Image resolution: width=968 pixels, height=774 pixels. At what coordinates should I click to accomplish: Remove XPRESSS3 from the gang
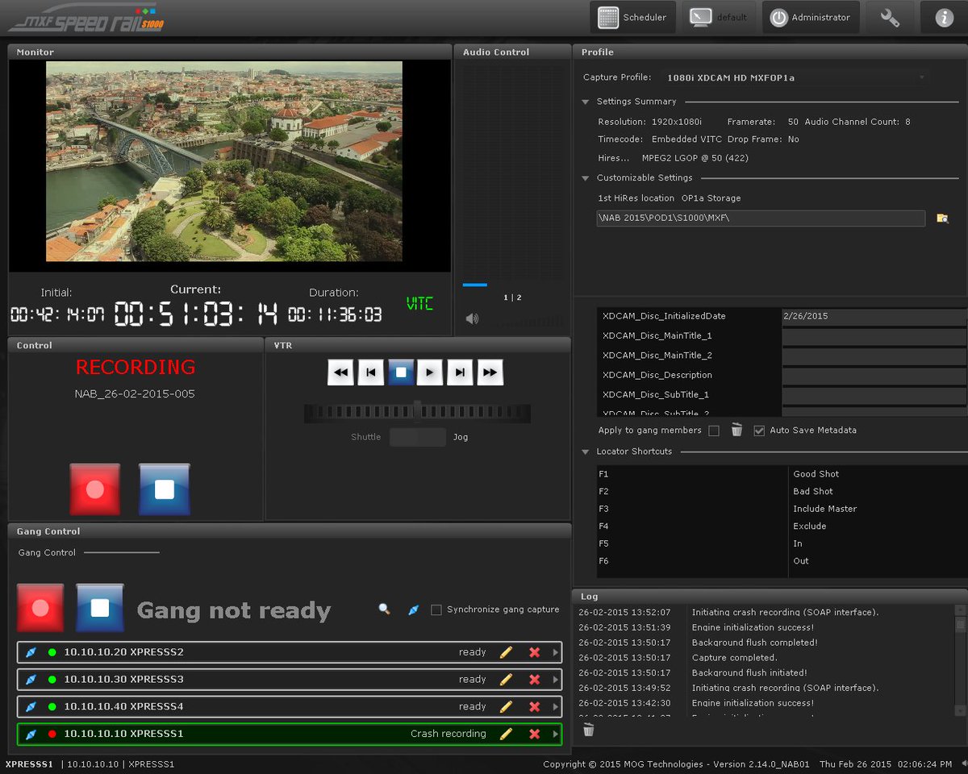coord(534,680)
